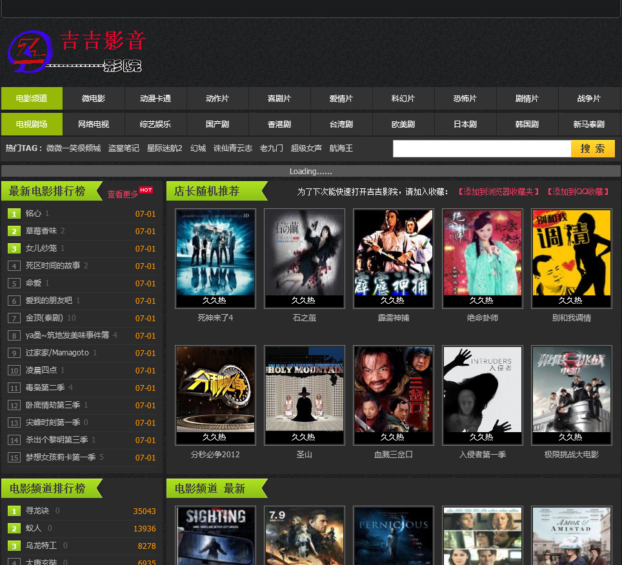Open the 霹雳神捕 poster thumbnail
622x565 pixels.
(394, 259)
